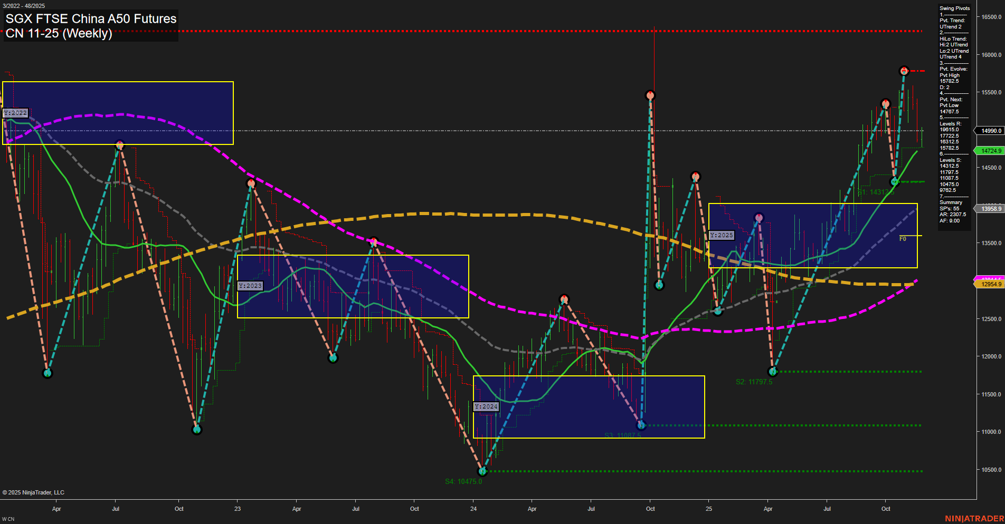Click the chart title CN 11-25 (Weekly)
1005x524 pixels.
point(59,33)
